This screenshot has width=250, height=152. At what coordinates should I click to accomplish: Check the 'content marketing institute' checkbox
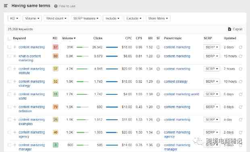point(9,69)
